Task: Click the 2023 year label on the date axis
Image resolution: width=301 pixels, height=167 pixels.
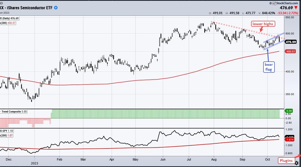Action: 34,163
